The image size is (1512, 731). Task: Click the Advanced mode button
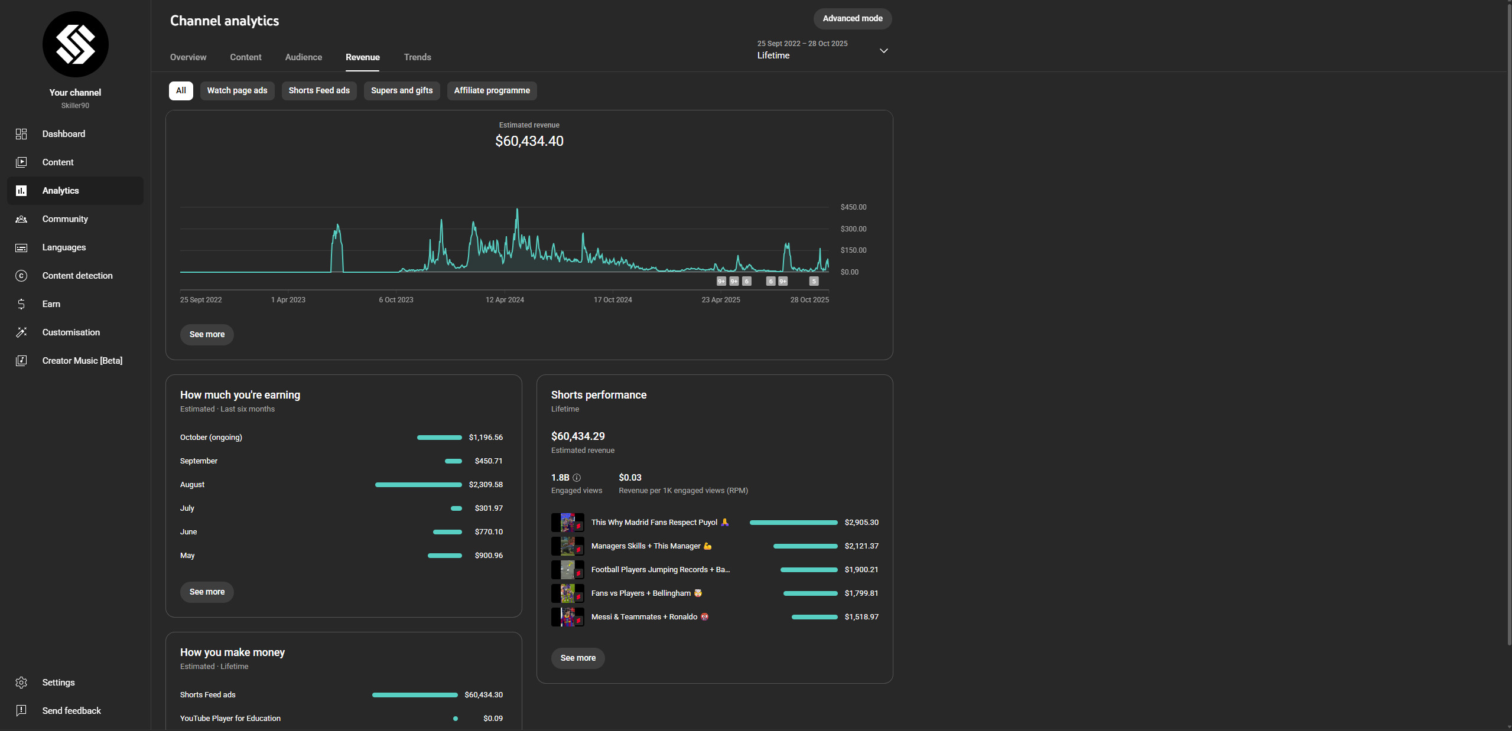(x=852, y=19)
